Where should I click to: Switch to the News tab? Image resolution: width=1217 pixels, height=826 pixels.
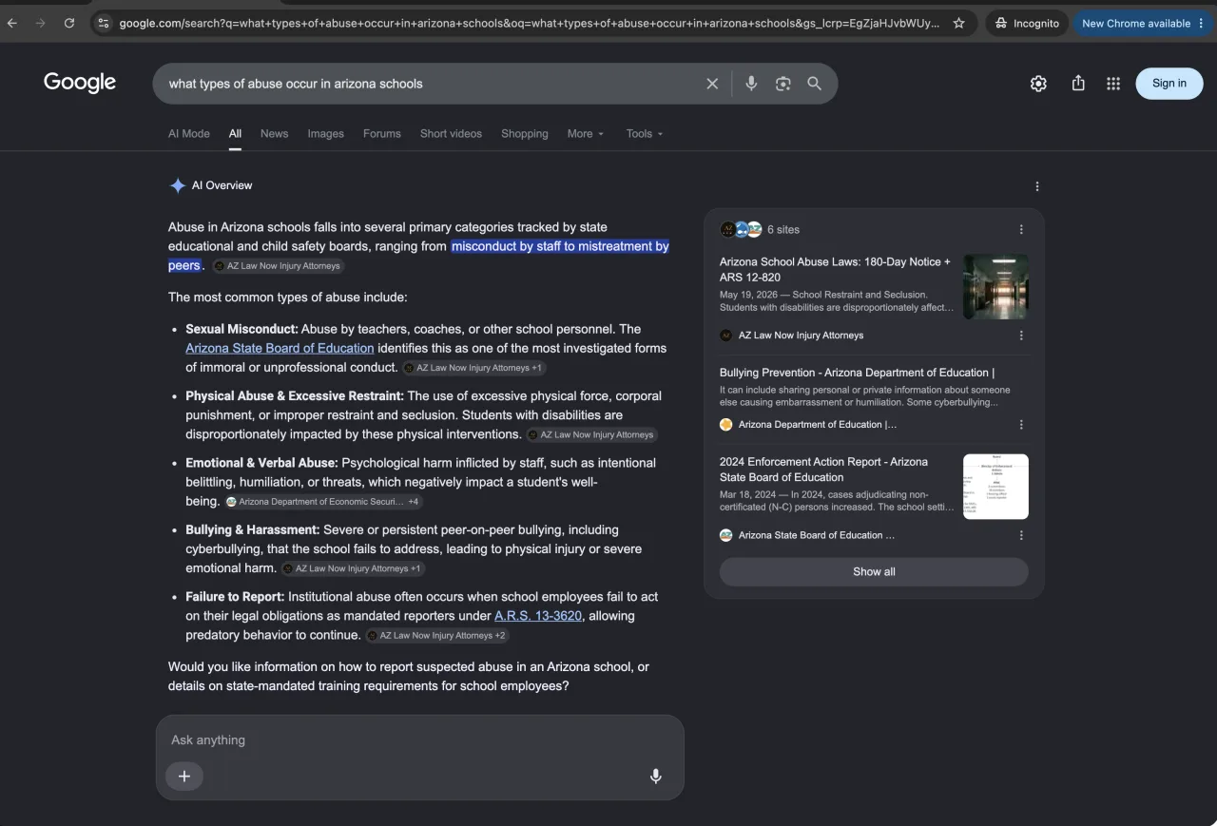(274, 134)
